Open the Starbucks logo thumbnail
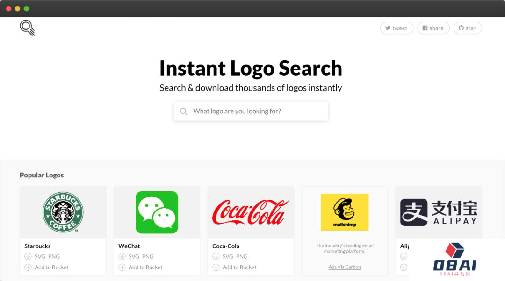The height and width of the screenshot is (281, 505). (x=63, y=212)
